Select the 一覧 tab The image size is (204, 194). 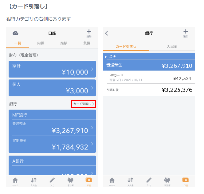point(18,43)
